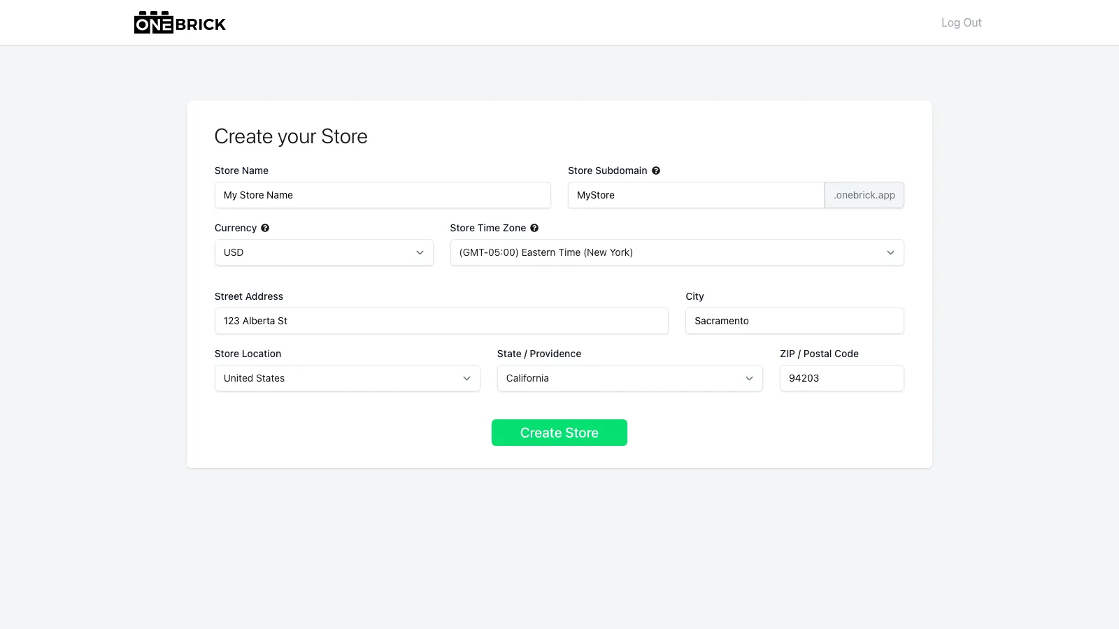
Task: Click the .onebrick.app suffix label
Action: tap(864, 195)
